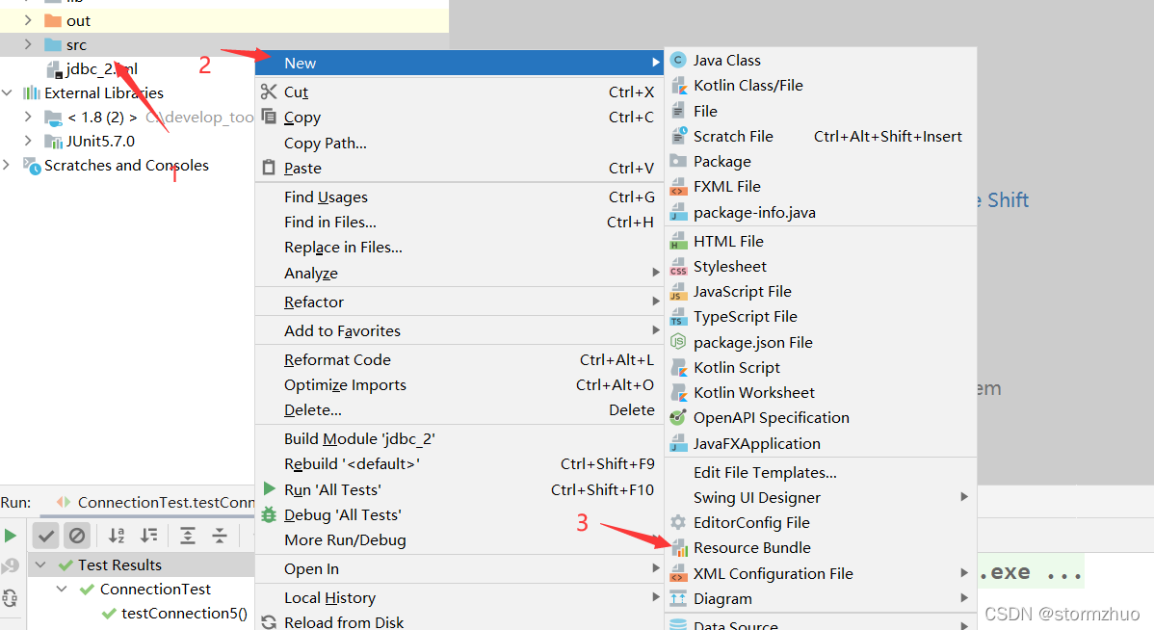Choose Kotlin Worksheet entry

[821, 392]
